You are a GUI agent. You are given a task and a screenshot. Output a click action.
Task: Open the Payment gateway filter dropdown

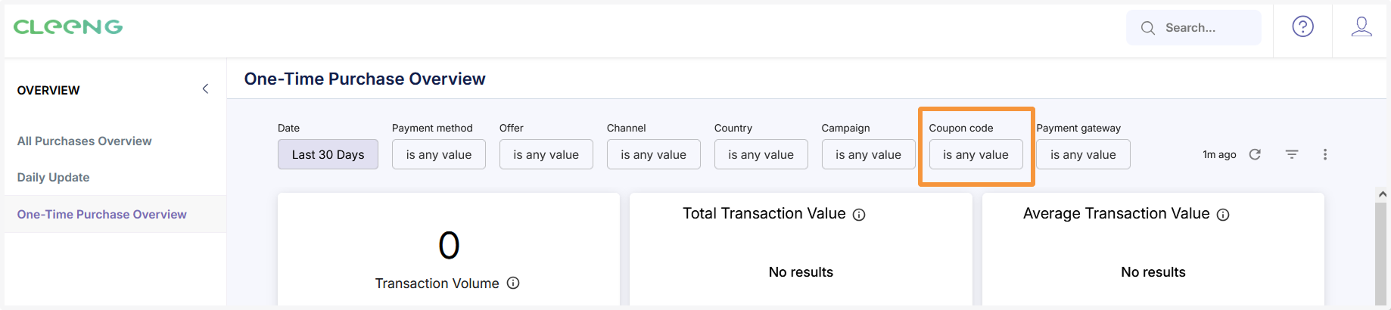(x=1083, y=154)
